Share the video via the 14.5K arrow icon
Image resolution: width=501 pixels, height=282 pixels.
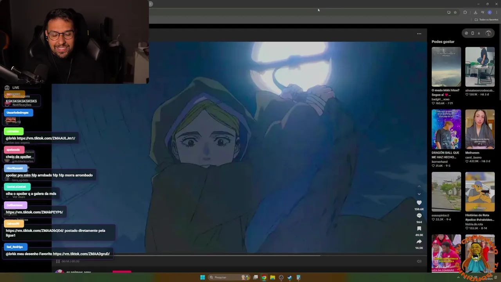tap(419, 242)
